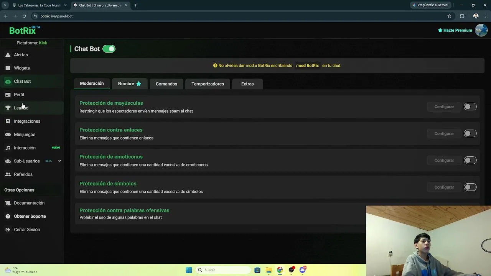Open a new browser tab with plus icon
Screen dimensions: 491x276
pyautogui.click(x=135, y=5)
